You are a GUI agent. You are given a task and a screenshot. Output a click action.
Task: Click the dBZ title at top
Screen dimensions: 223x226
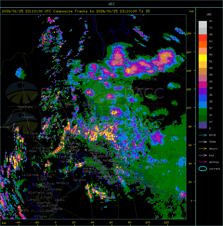point(111,4)
